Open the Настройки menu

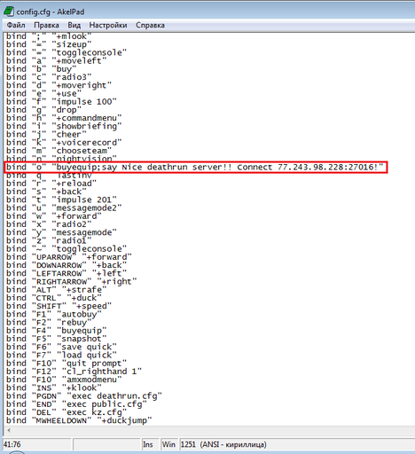(108, 25)
